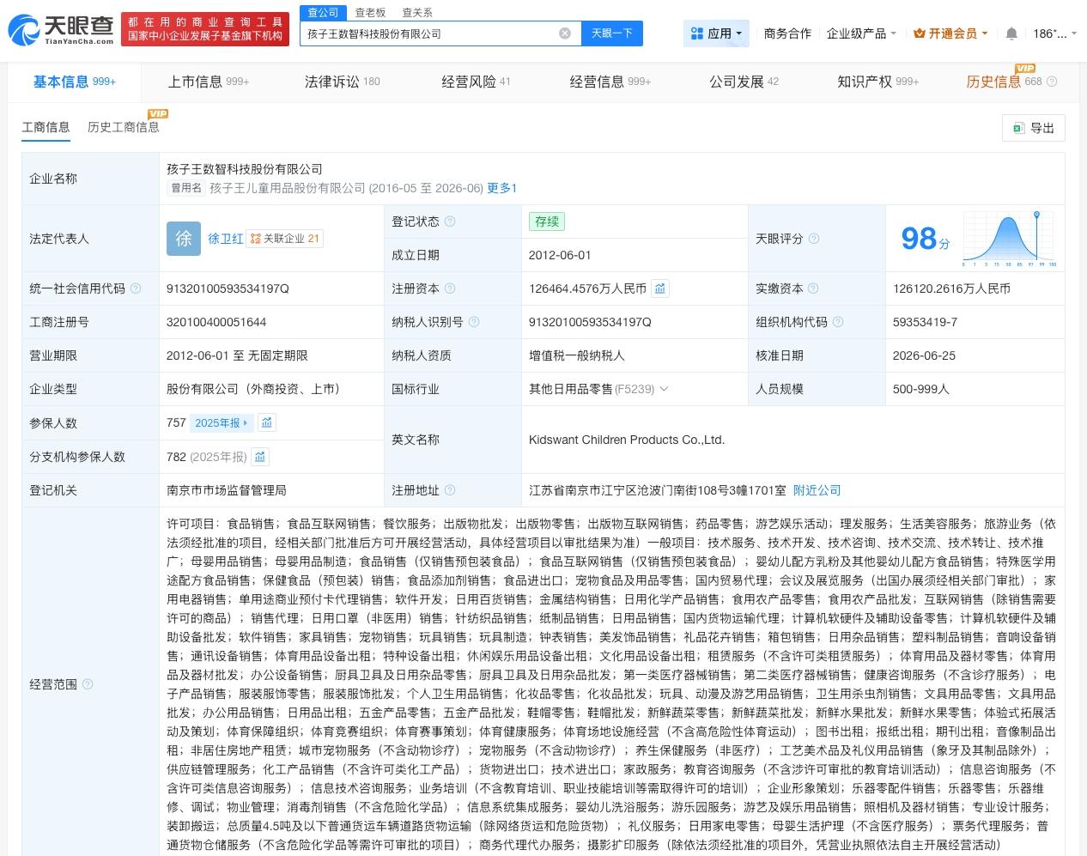Open help icon beside 历史信息 tab

pos(1052,82)
